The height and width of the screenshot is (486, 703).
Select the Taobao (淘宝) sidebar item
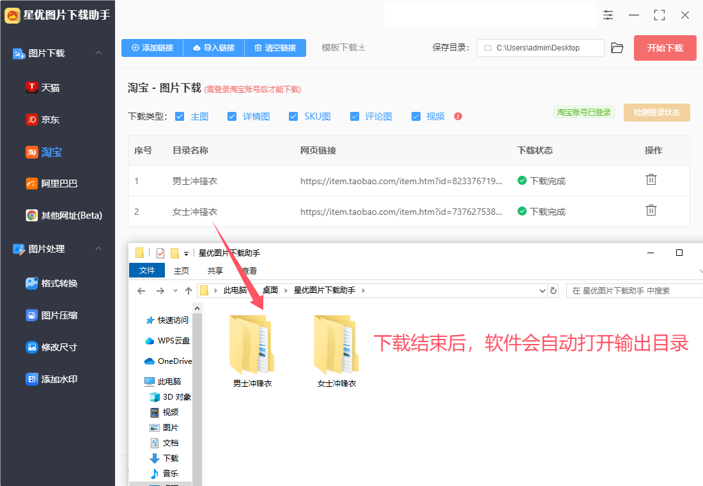[44, 152]
